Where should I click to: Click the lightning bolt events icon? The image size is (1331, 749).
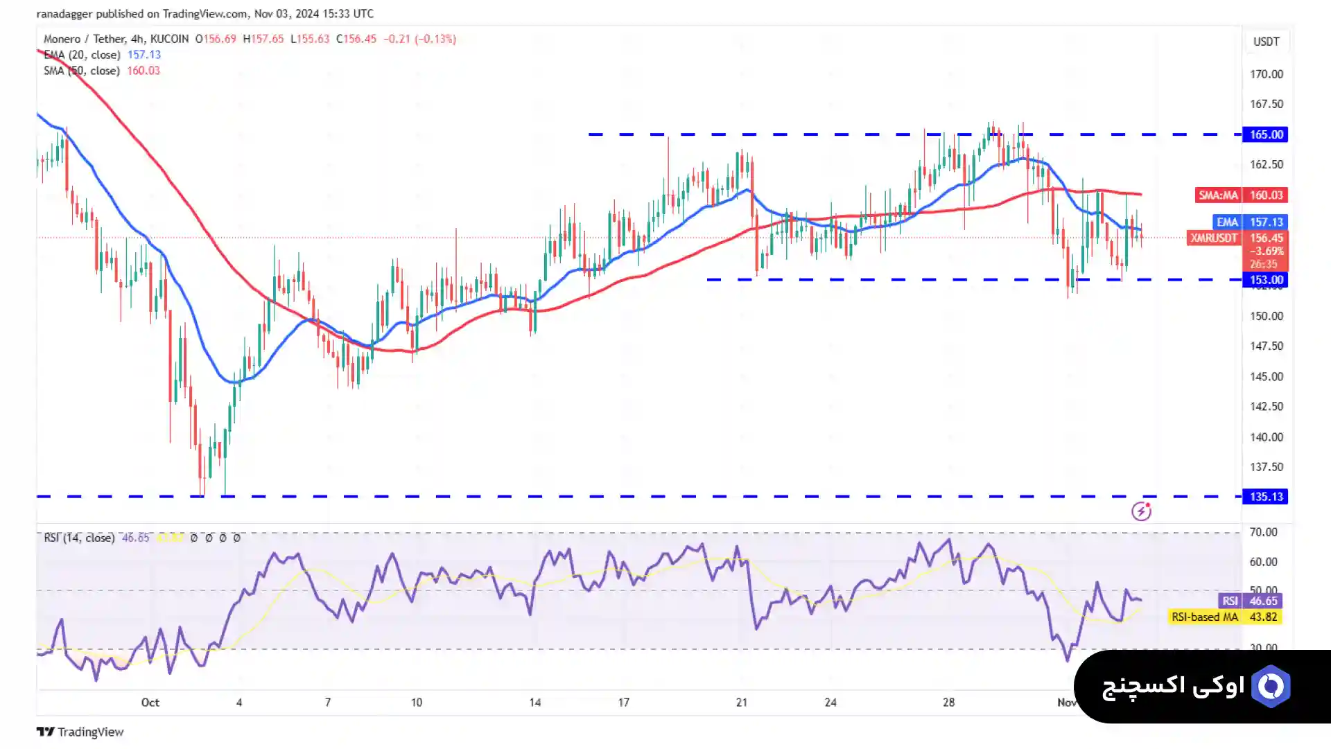click(1141, 511)
